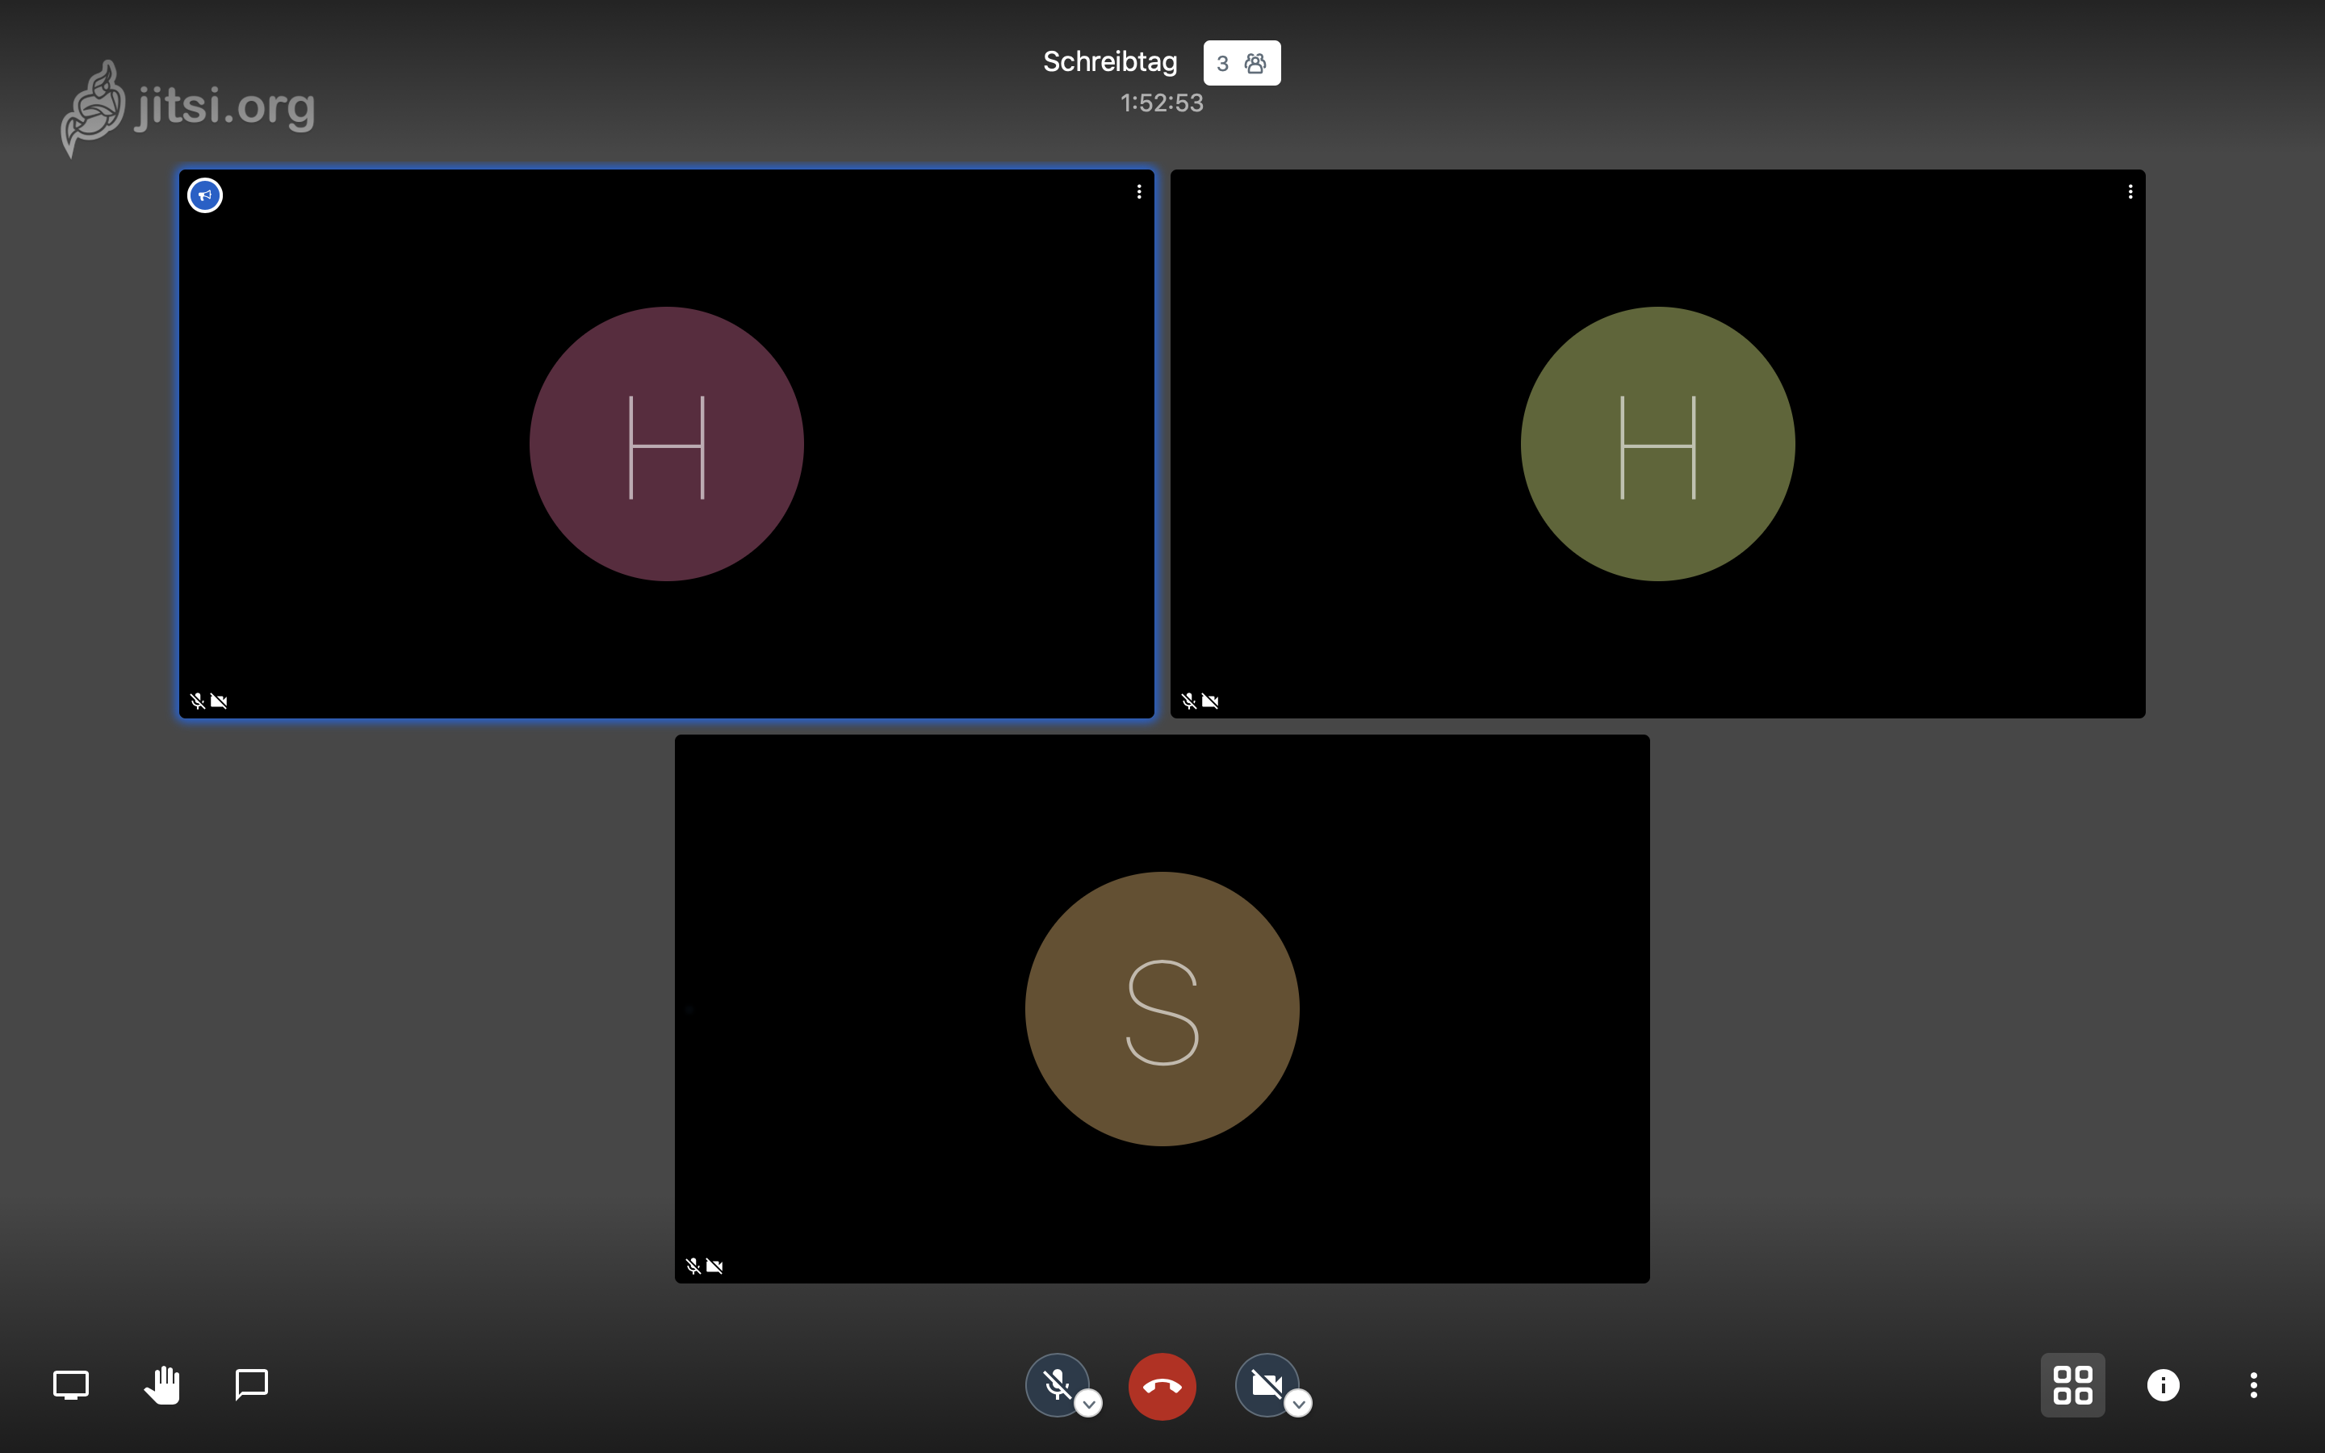Click muted mic icon on S tile
The width and height of the screenshot is (2325, 1453).
(x=693, y=1266)
